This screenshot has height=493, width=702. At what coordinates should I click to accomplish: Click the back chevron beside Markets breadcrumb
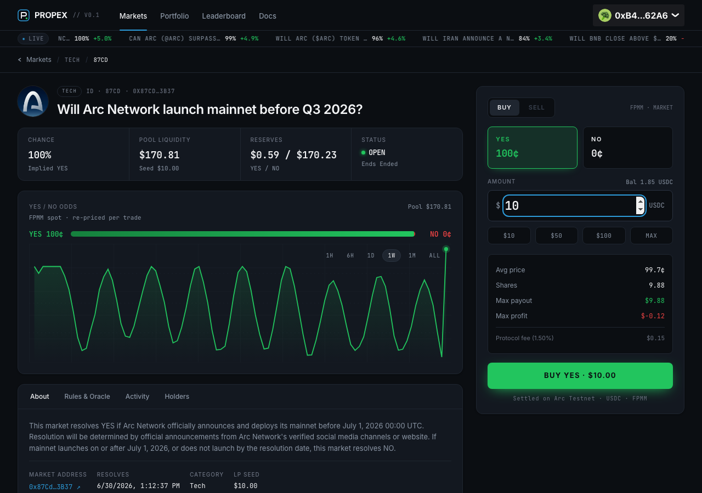20,60
